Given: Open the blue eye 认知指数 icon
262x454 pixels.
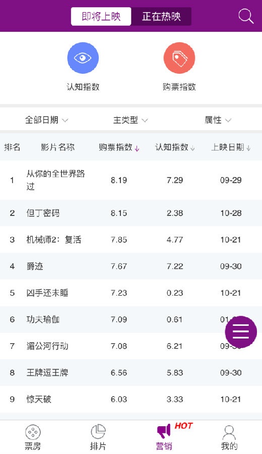Looking at the screenshot, I should pyautogui.click(x=83, y=58).
